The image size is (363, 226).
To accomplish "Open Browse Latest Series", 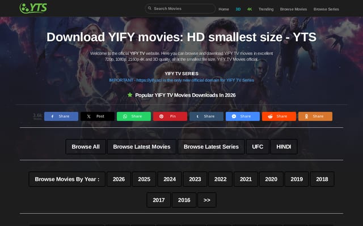I will tap(211, 147).
